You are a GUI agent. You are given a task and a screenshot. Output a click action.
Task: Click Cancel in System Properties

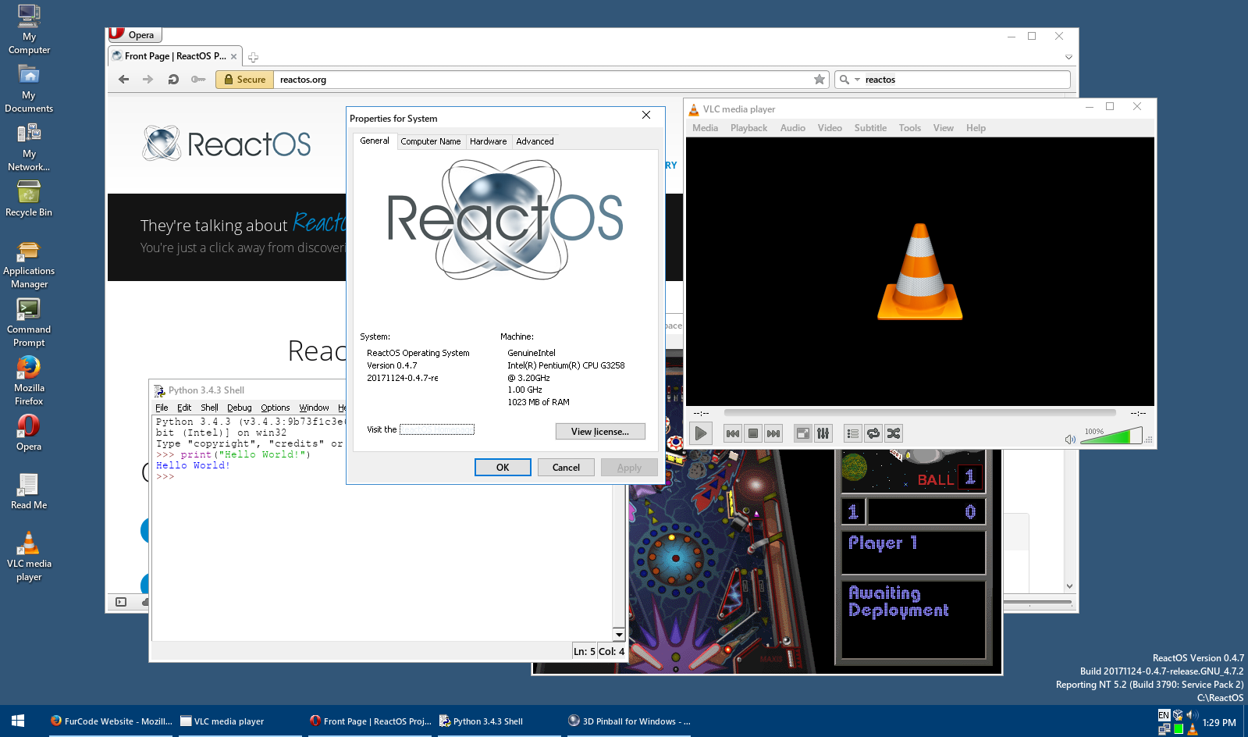coord(566,468)
